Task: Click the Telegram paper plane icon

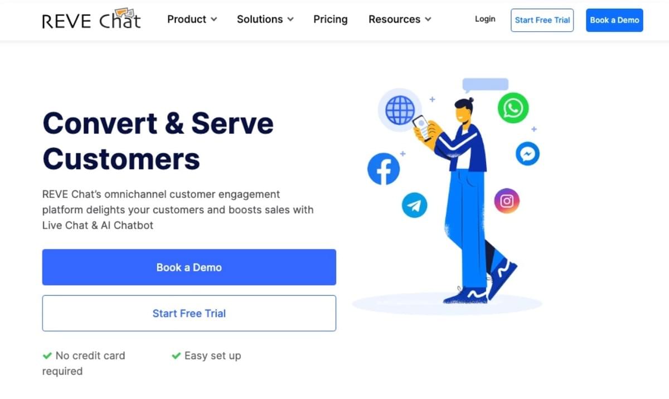Action: [414, 205]
